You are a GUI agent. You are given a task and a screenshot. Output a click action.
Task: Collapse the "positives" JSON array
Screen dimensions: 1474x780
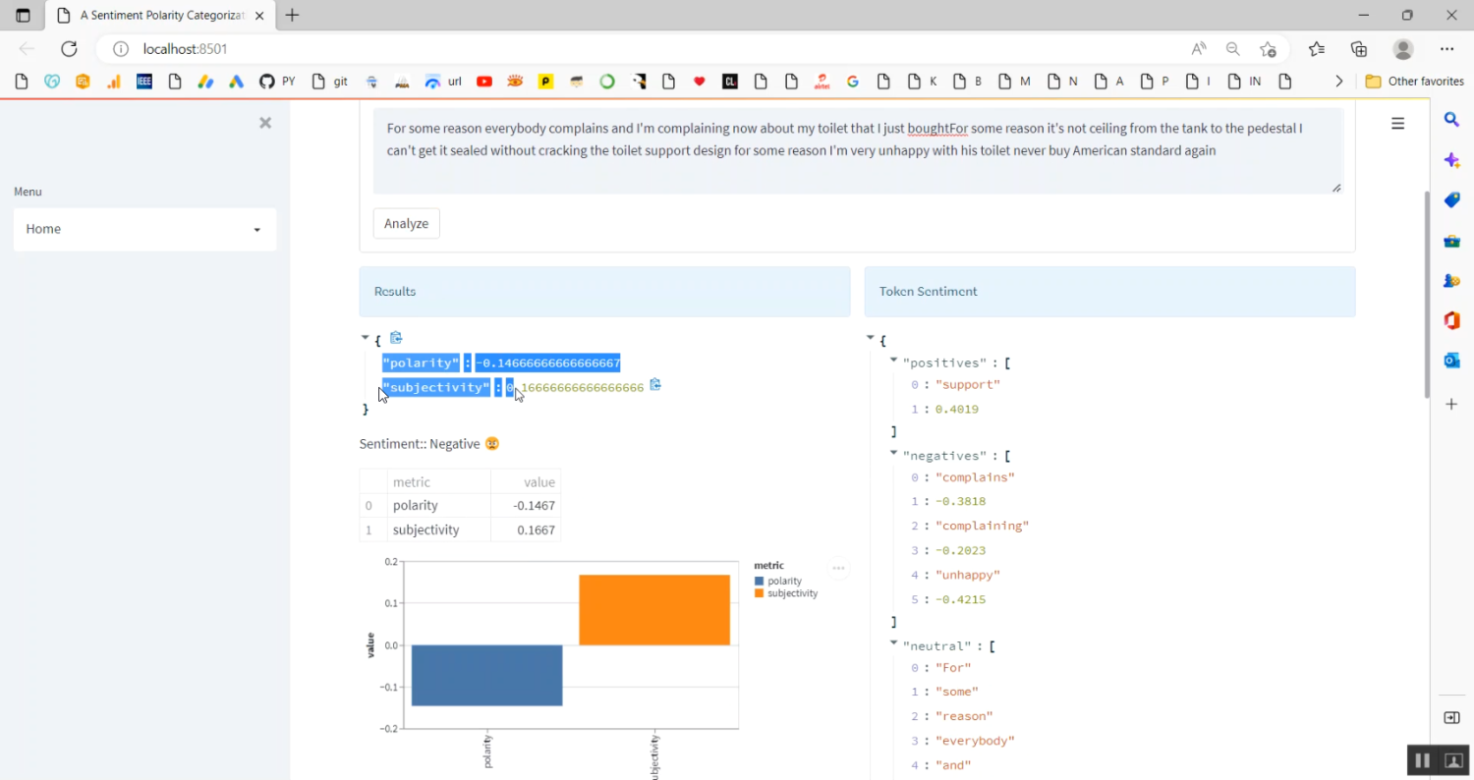pyautogui.click(x=894, y=361)
